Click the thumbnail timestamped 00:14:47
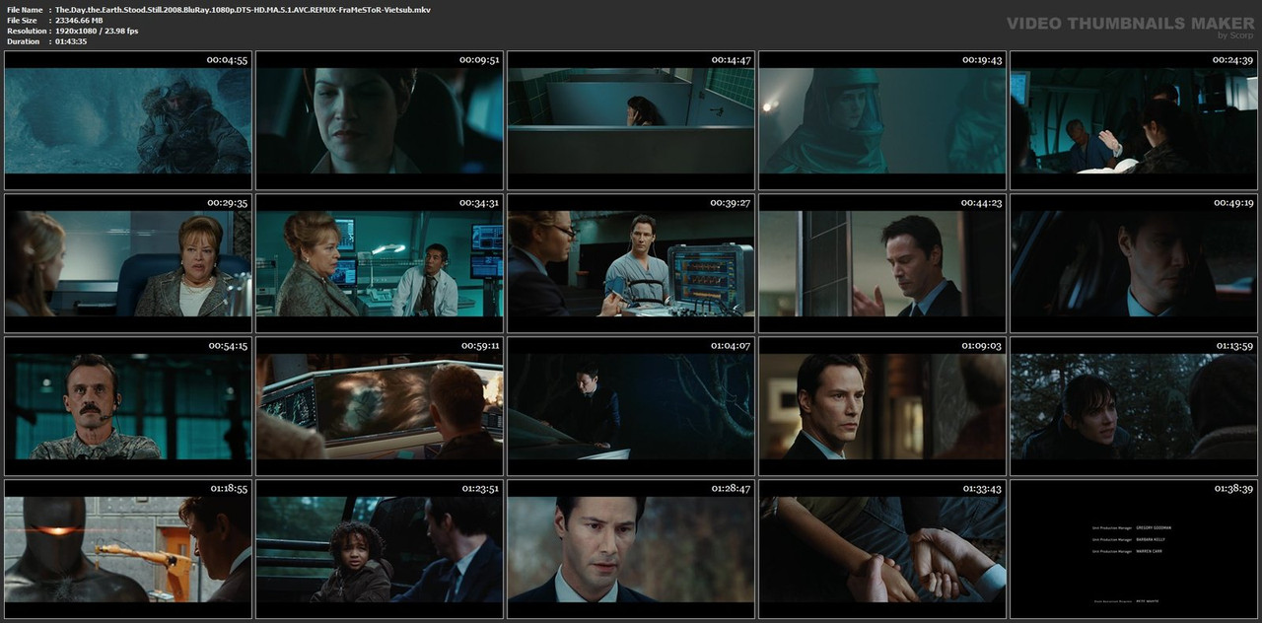This screenshot has width=1262, height=623. (x=631, y=120)
